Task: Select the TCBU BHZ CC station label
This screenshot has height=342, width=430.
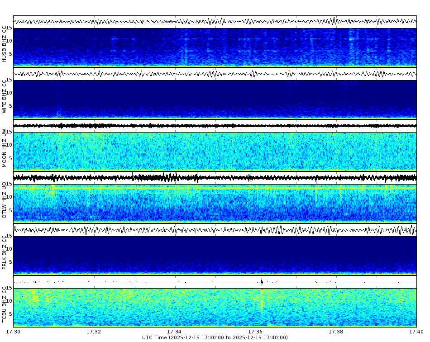Action: coord(5,303)
